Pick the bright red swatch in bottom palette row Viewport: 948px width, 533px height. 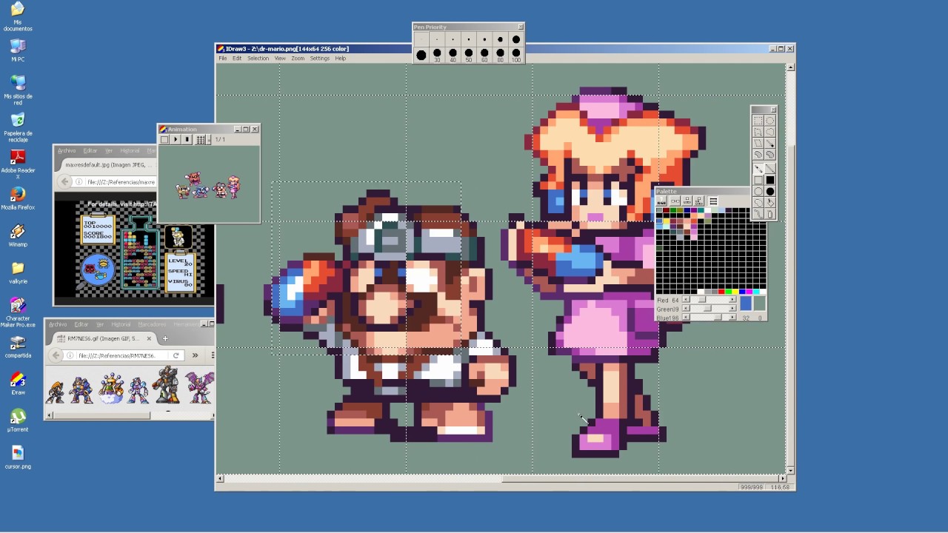pos(721,292)
